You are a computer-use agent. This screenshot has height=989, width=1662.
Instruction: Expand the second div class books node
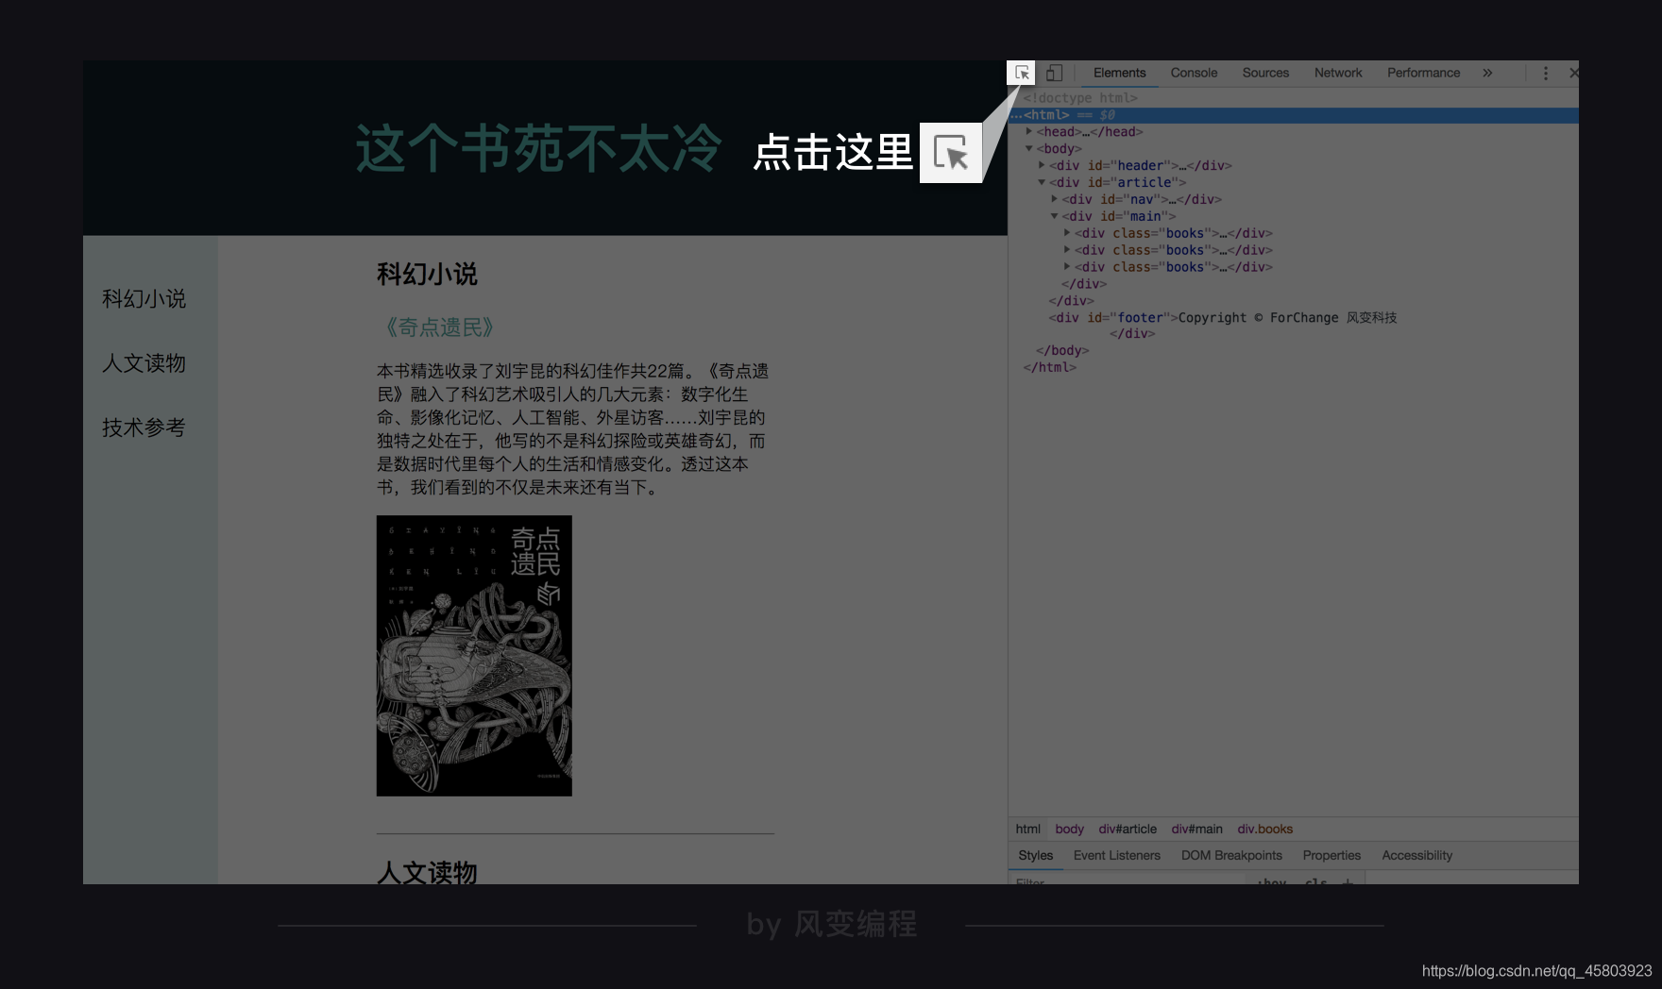[x=1067, y=249]
